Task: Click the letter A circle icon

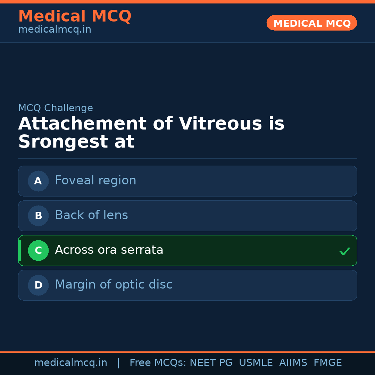Action: click(x=38, y=181)
